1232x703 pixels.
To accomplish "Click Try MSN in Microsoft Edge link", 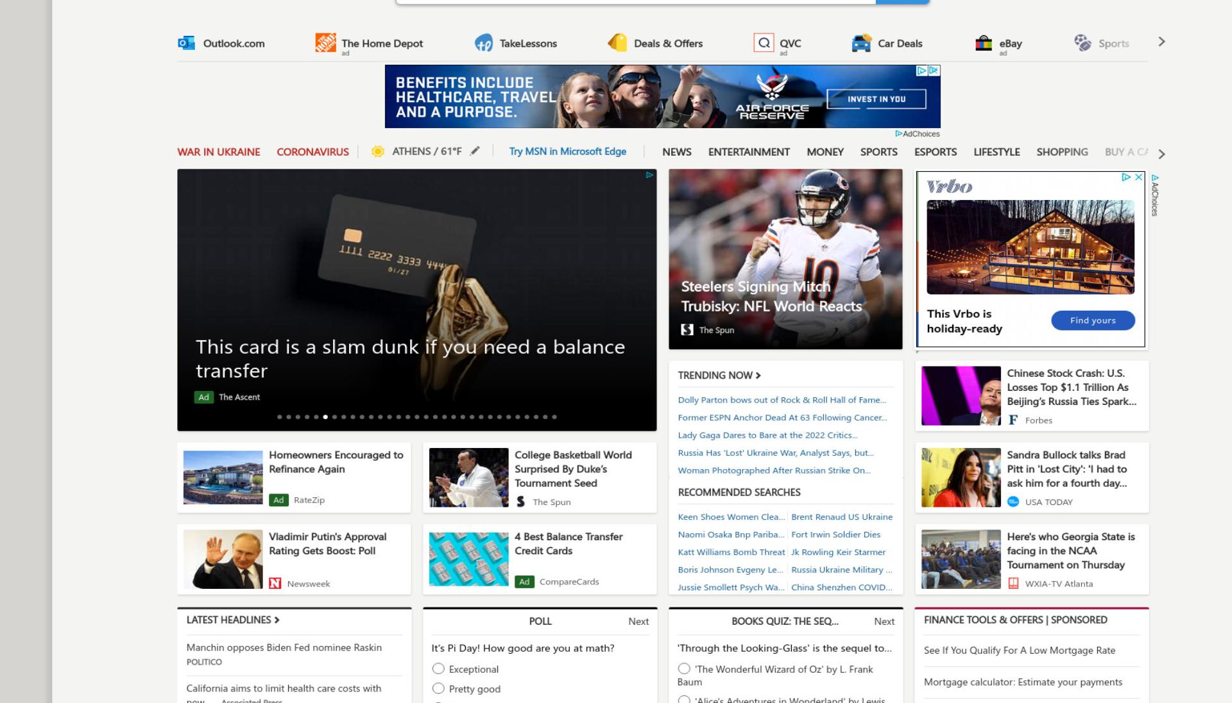I will pyautogui.click(x=568, y=151).
